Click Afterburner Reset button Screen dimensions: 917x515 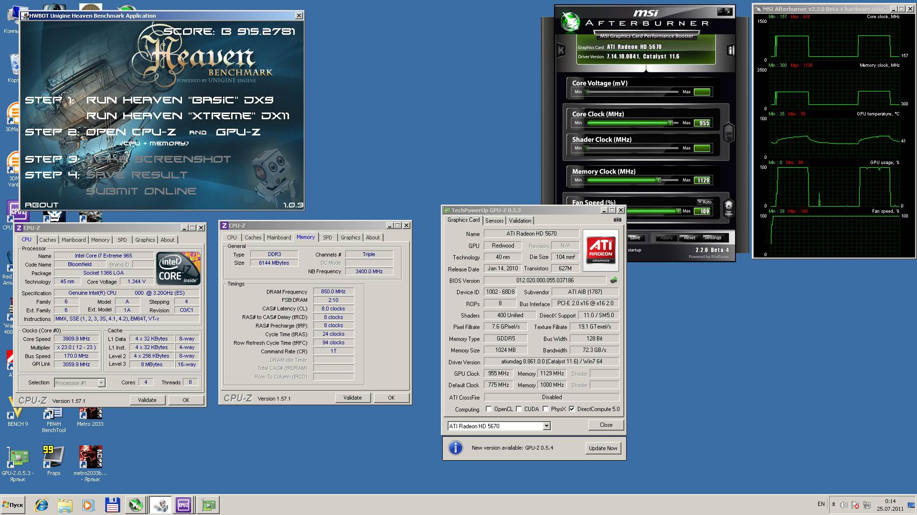689,237
